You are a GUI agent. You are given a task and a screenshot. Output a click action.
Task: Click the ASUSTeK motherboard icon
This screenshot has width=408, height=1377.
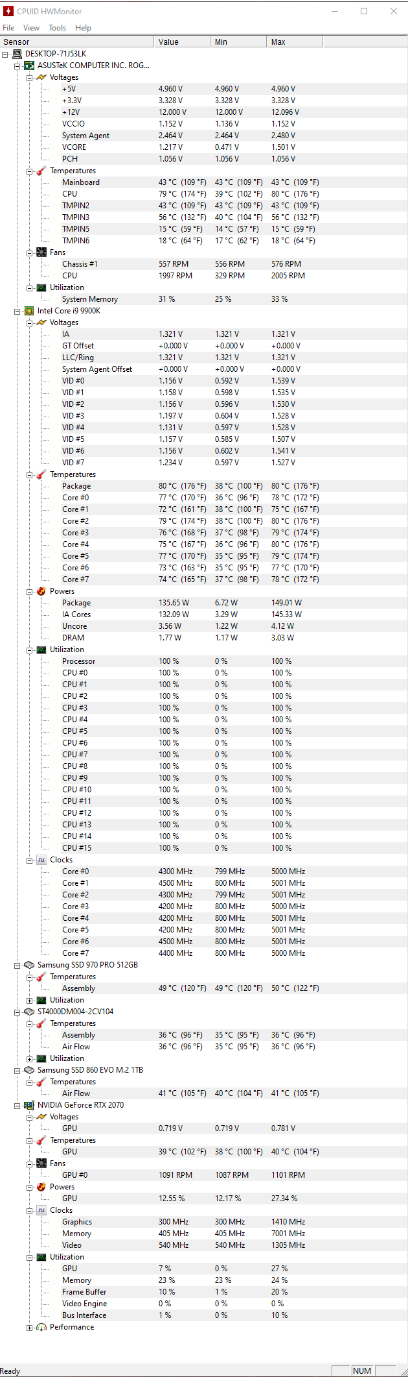coord(29,66)
